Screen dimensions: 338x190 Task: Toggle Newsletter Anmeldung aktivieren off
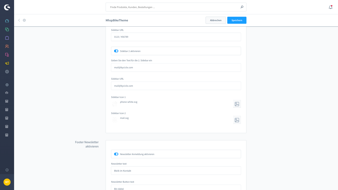coord(116,154)
